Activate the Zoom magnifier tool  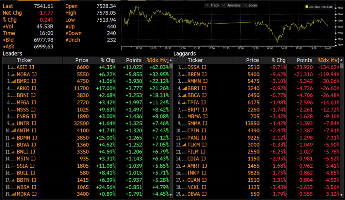tap(250, 5)
